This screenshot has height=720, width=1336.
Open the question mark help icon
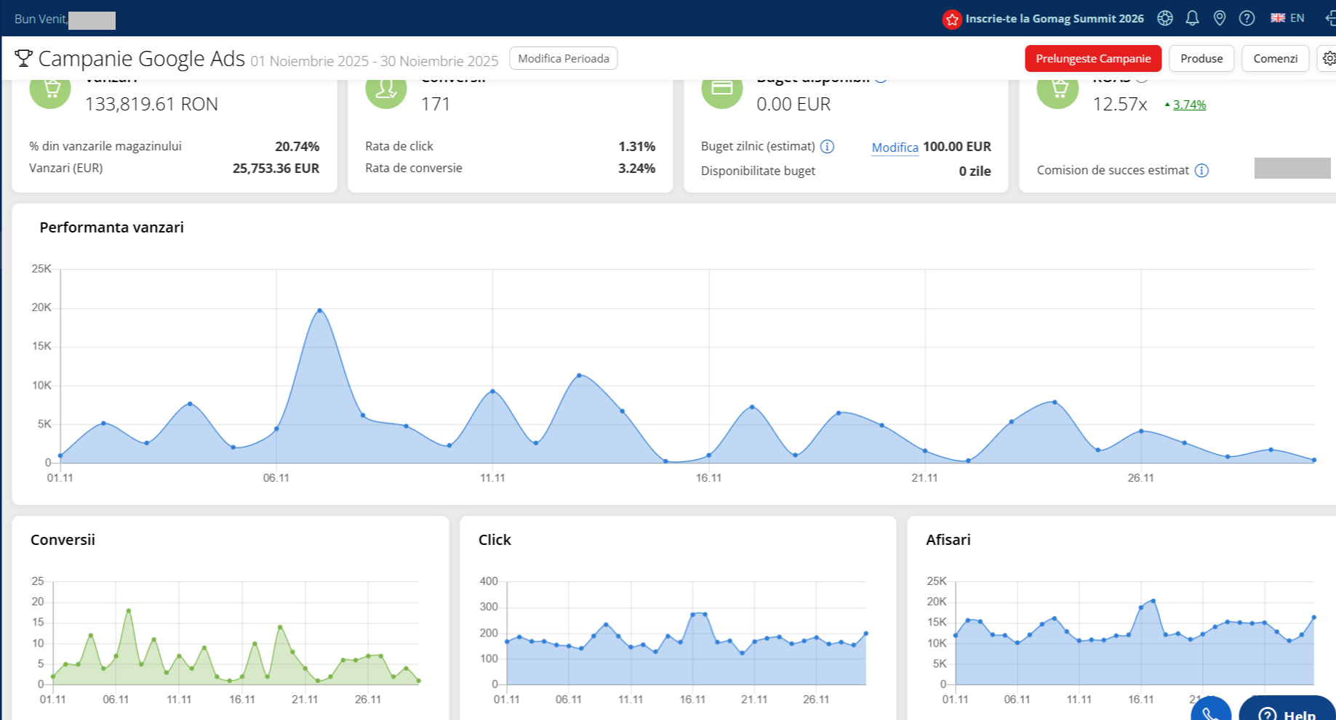click(x=1247, y=18)
